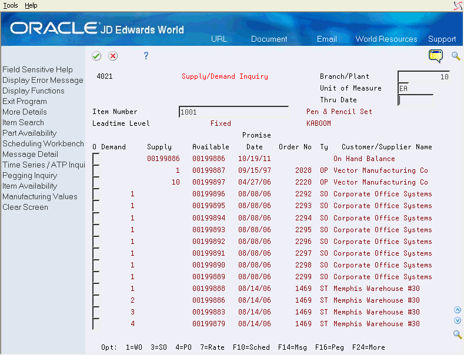This screenshot has height=355, width=464.
Task: Click option field for order 2292 row
Action: [x=96, y=194]
